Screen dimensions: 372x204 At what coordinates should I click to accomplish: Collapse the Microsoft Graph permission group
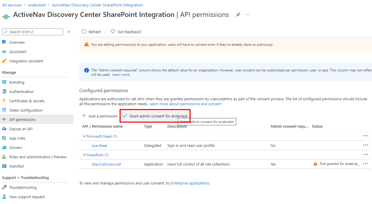click(x=84, y=136)
